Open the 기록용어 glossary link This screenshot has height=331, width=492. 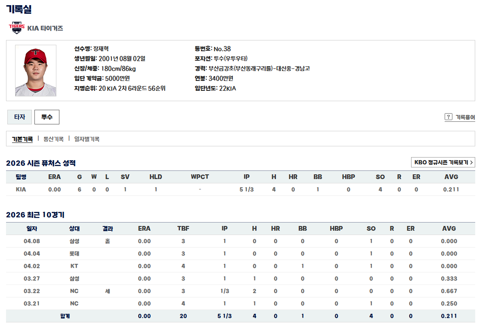click(x=465, y=117)
